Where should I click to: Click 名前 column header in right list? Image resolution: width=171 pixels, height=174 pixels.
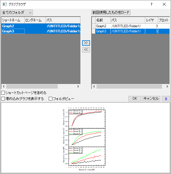coord(103,20)
